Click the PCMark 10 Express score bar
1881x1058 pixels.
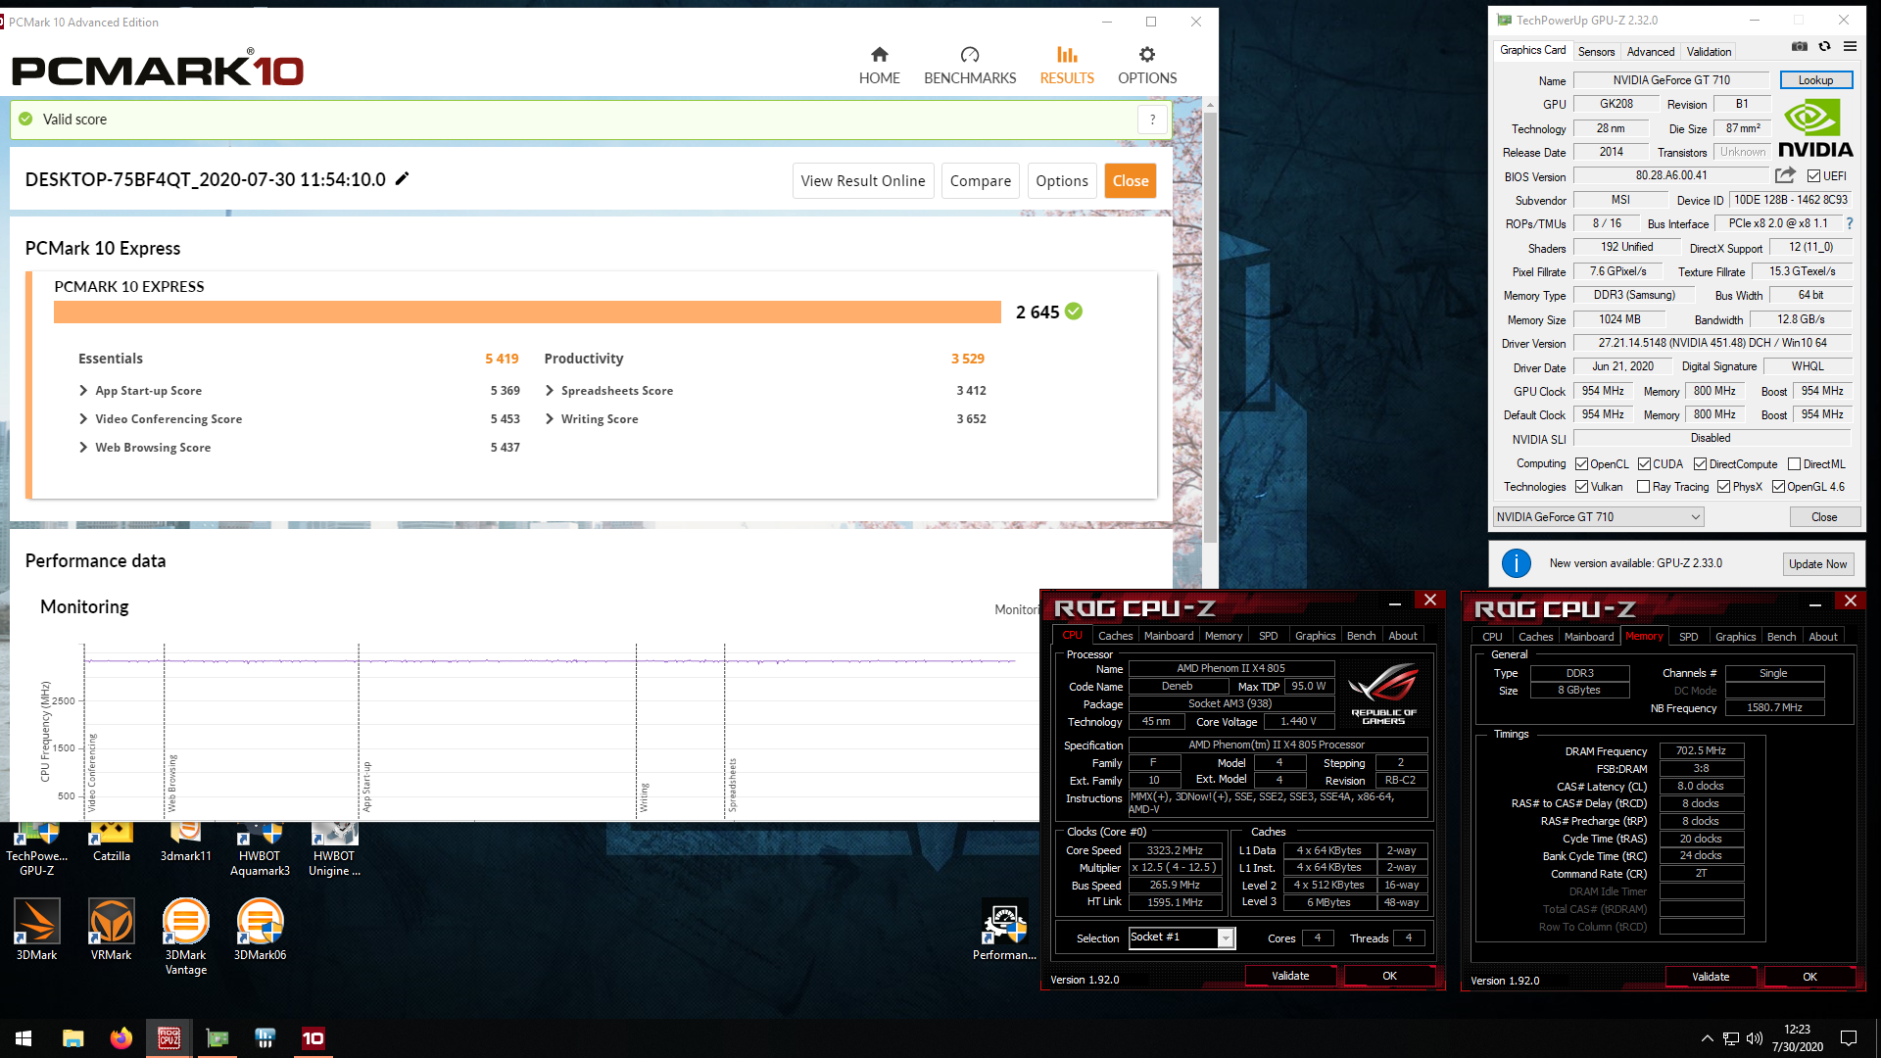coord(527,312)
